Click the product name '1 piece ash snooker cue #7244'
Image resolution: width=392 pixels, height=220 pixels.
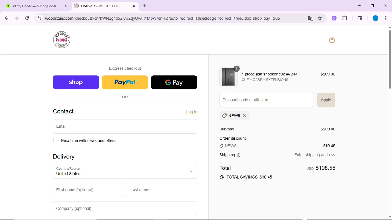point(269,74)
